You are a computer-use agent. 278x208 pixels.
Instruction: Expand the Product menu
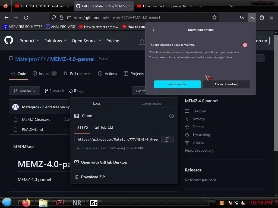[x=29, y=41]
